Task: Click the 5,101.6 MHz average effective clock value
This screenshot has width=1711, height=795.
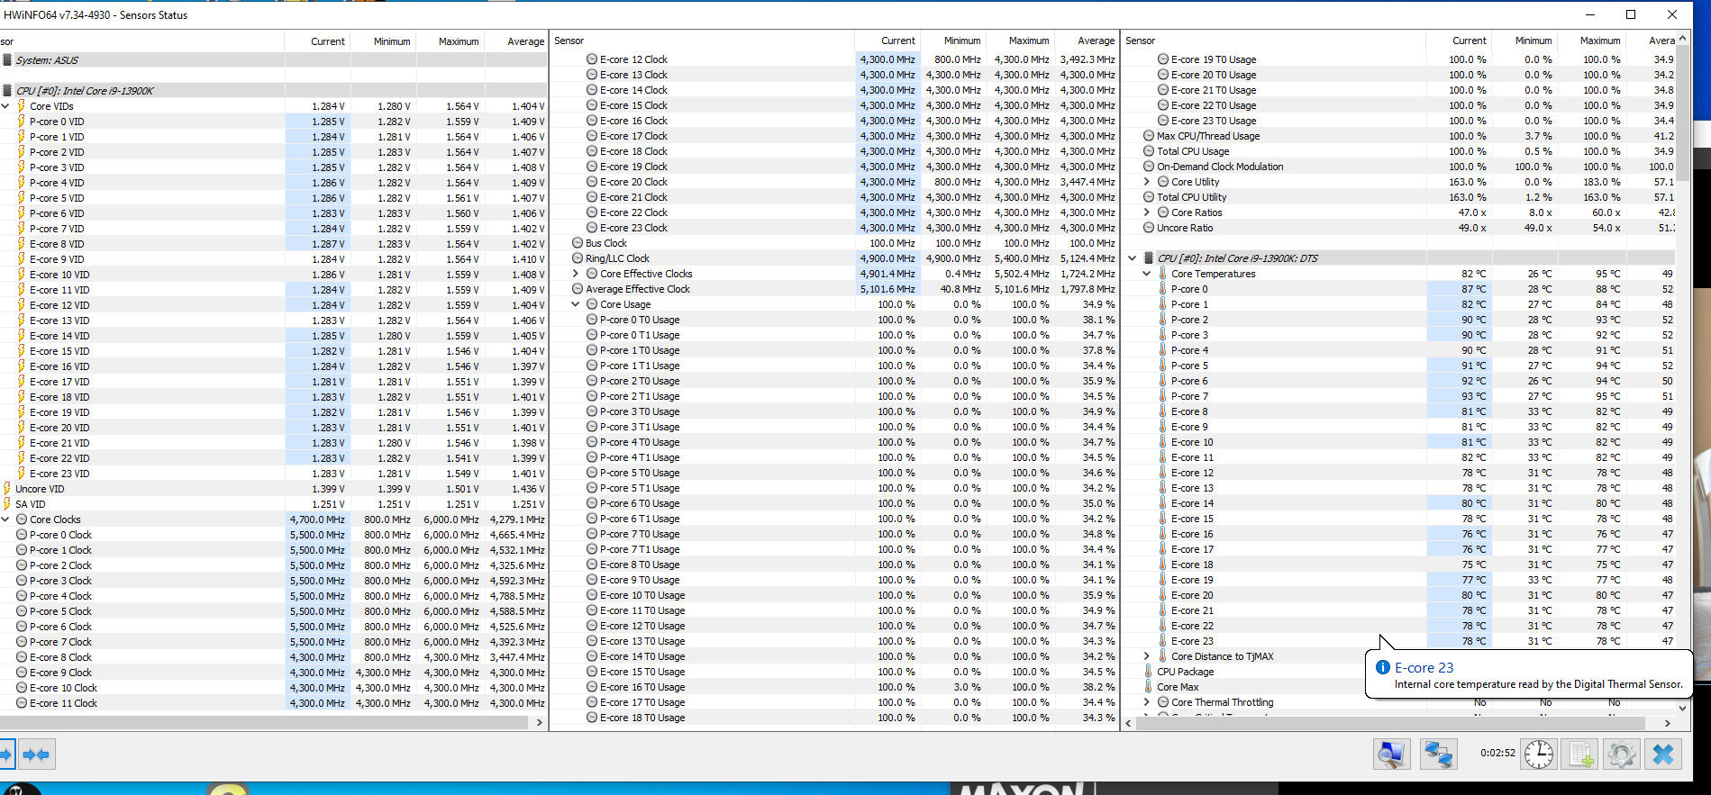Action: [887, 289]
